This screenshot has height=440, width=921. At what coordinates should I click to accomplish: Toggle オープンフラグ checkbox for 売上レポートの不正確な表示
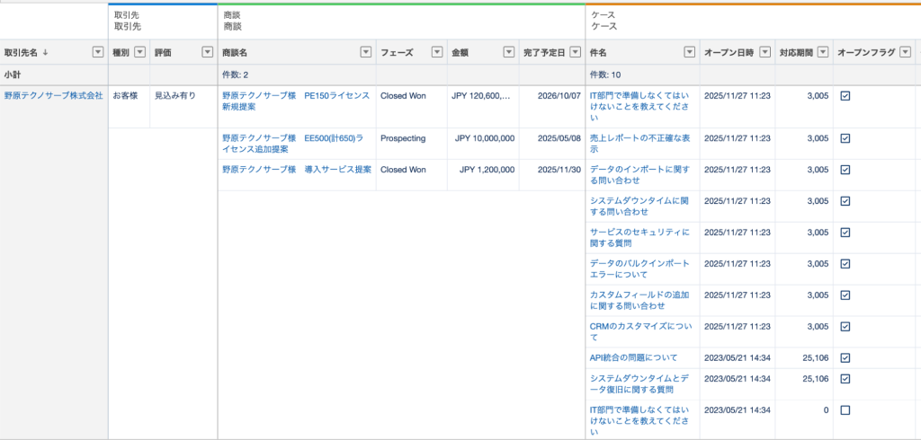tap(845, 138)
